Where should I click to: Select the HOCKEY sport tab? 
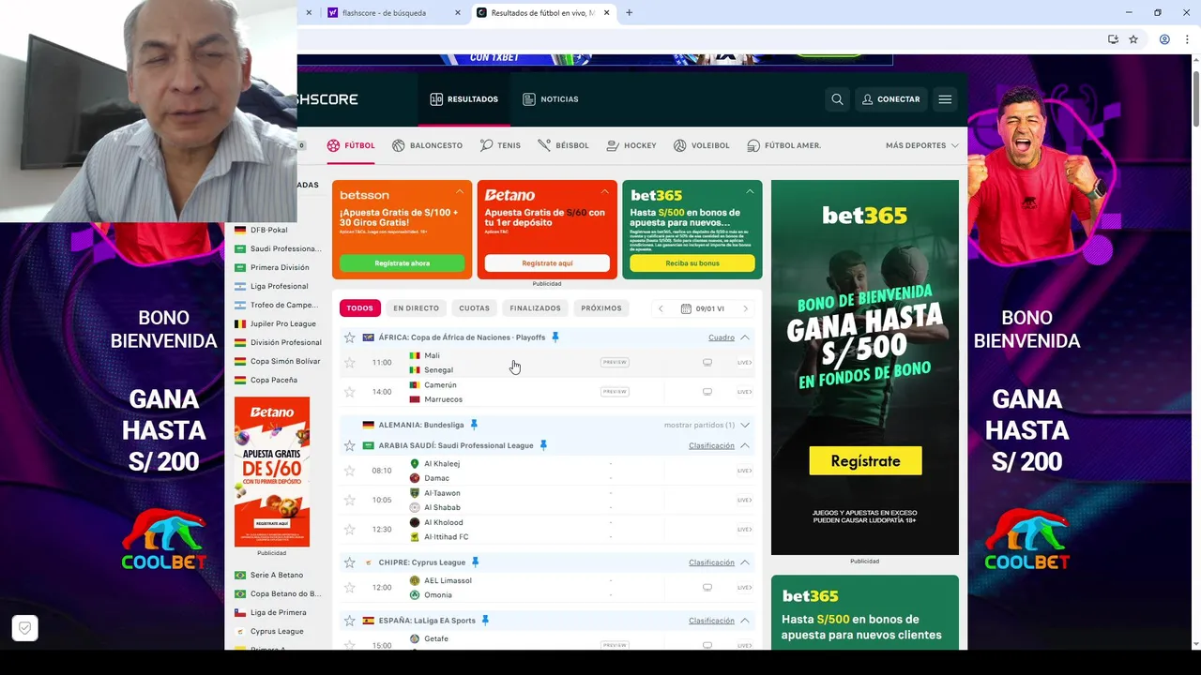(x=631, y=145)
